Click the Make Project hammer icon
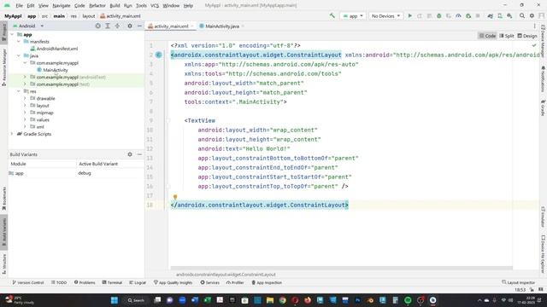This screenshot has width=547, height=307. coord(332,16)
